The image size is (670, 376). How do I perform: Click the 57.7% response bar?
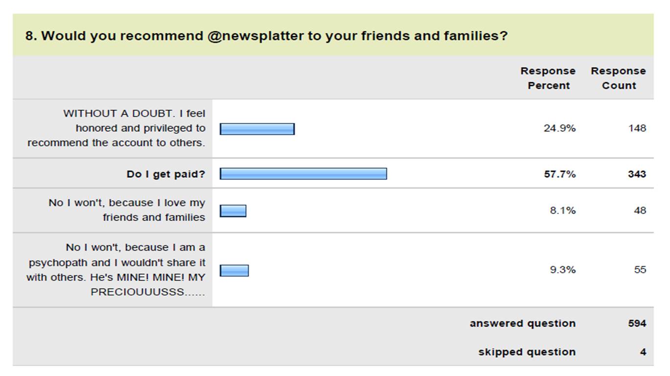pyautogui.click(x=303, y=174)
